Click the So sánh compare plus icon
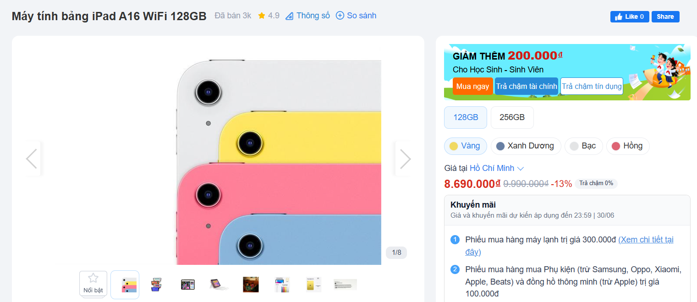697x302 pixels. [x=340, y=16]
